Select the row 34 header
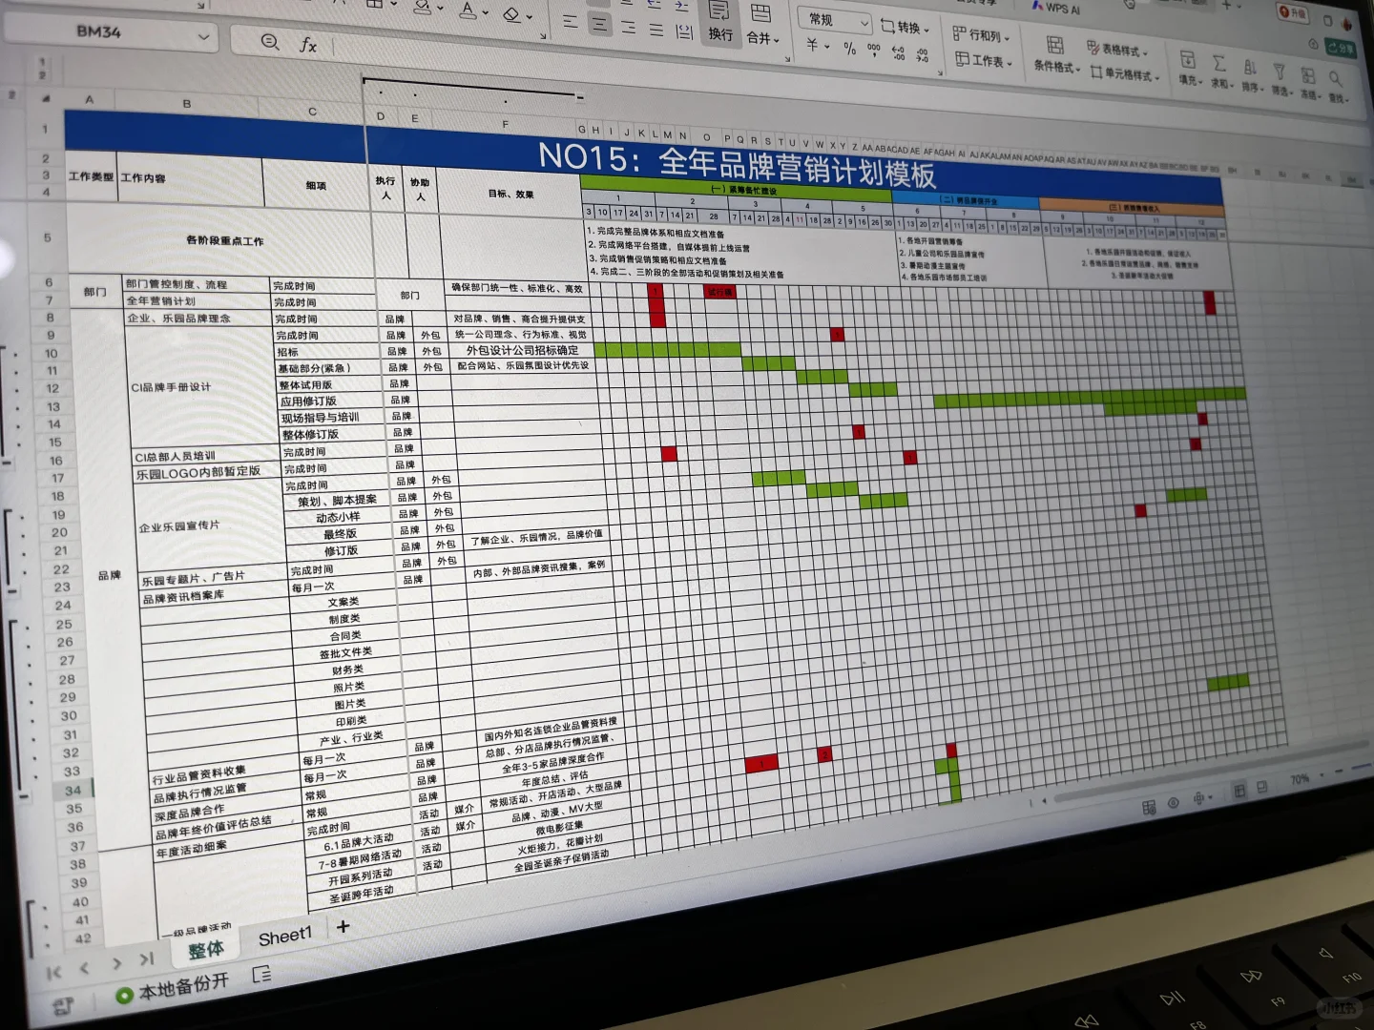Screen dimensions: 1374x1030 point(73,791)
